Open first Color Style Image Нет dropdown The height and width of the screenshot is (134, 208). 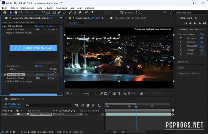coord(41,29)
